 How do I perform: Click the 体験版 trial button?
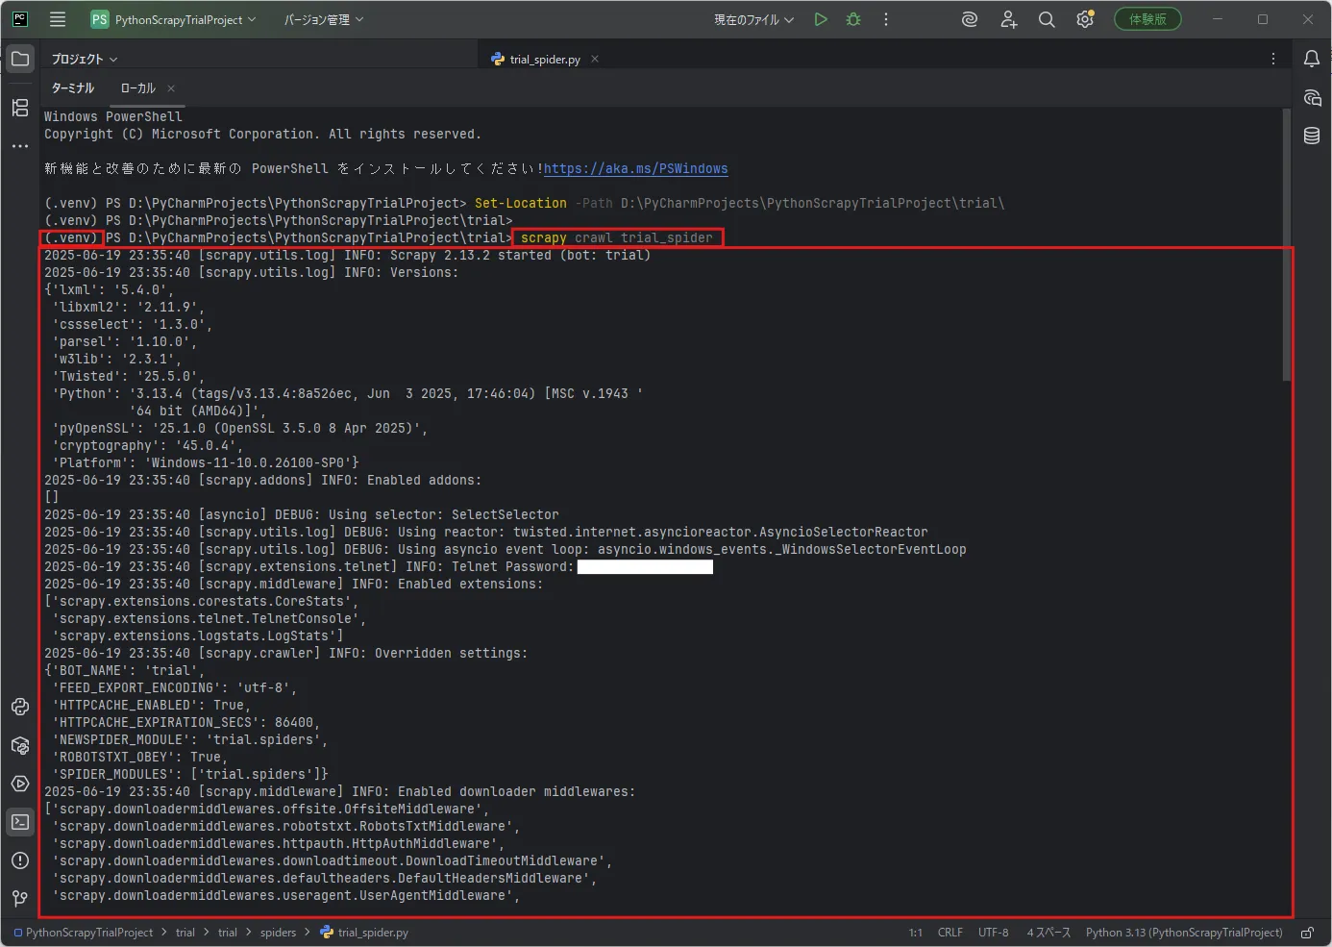pos(1147,19)
